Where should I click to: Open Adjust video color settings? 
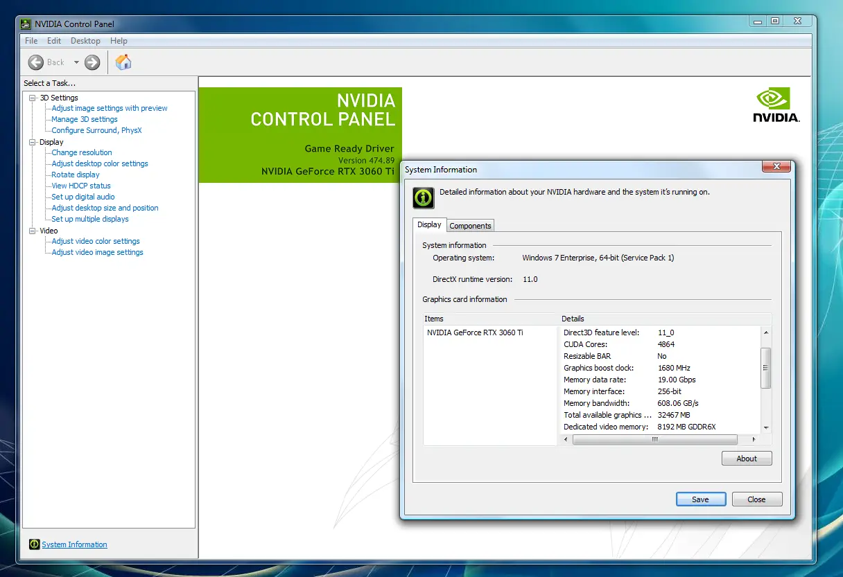[96, 241]
